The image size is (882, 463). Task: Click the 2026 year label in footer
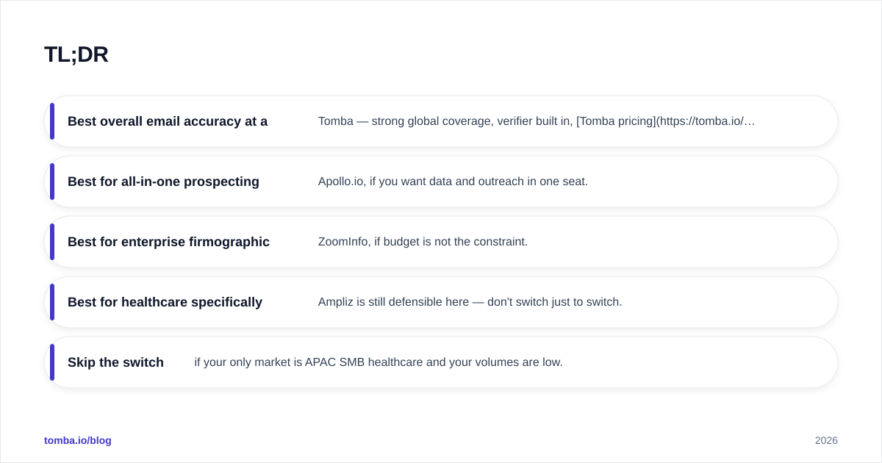pyautogui.click(x=826, y=440)
